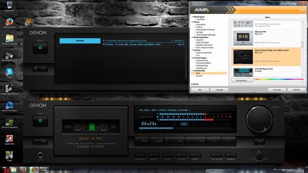
Task: Collapse the Wiedergabeliste group in the settings tree
Action: click(x=192, y=37)
